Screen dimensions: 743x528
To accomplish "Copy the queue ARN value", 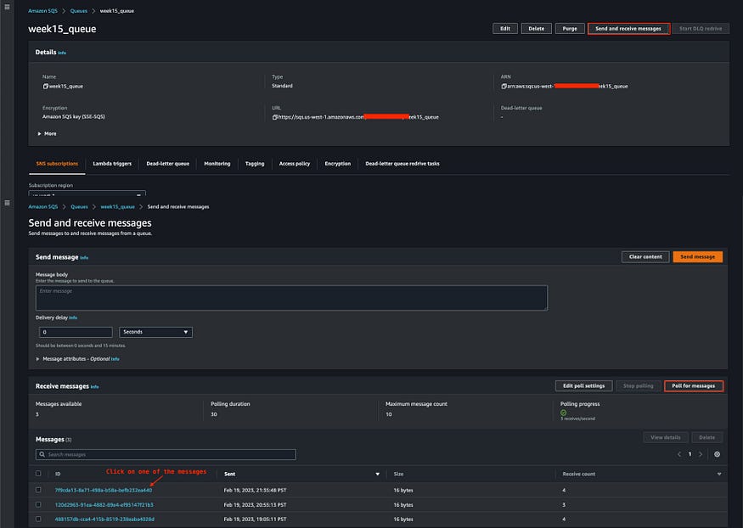I will pyautogui.click(x=504, y=87).
